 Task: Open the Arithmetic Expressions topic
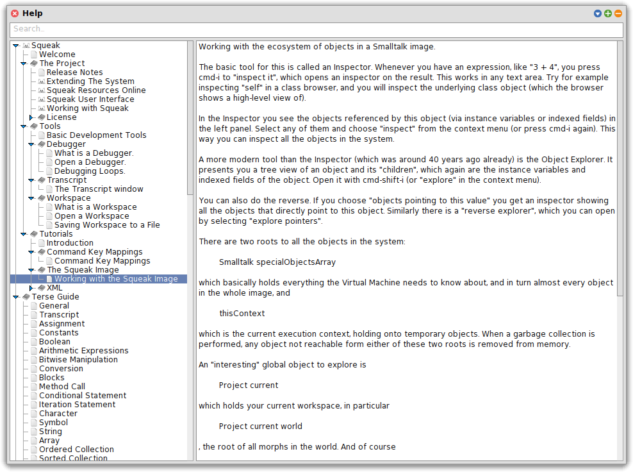coord(83,351)
